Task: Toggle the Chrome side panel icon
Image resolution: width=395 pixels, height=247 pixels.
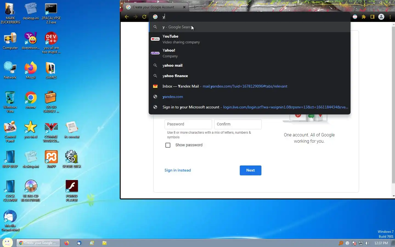Action: [x=372, y=17]
